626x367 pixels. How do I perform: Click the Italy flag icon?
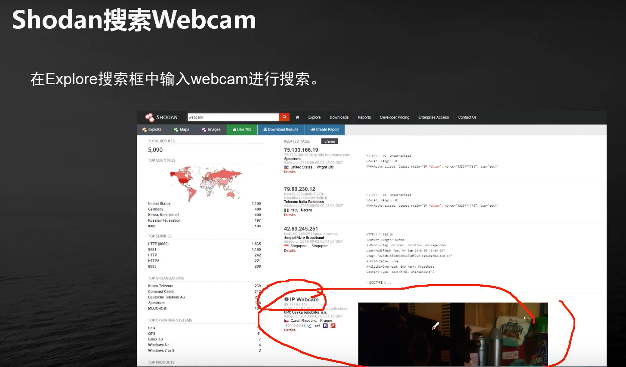click(x=287, y=210)
